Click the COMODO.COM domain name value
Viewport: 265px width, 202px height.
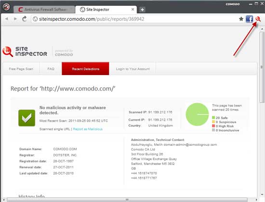coord(65,149)
